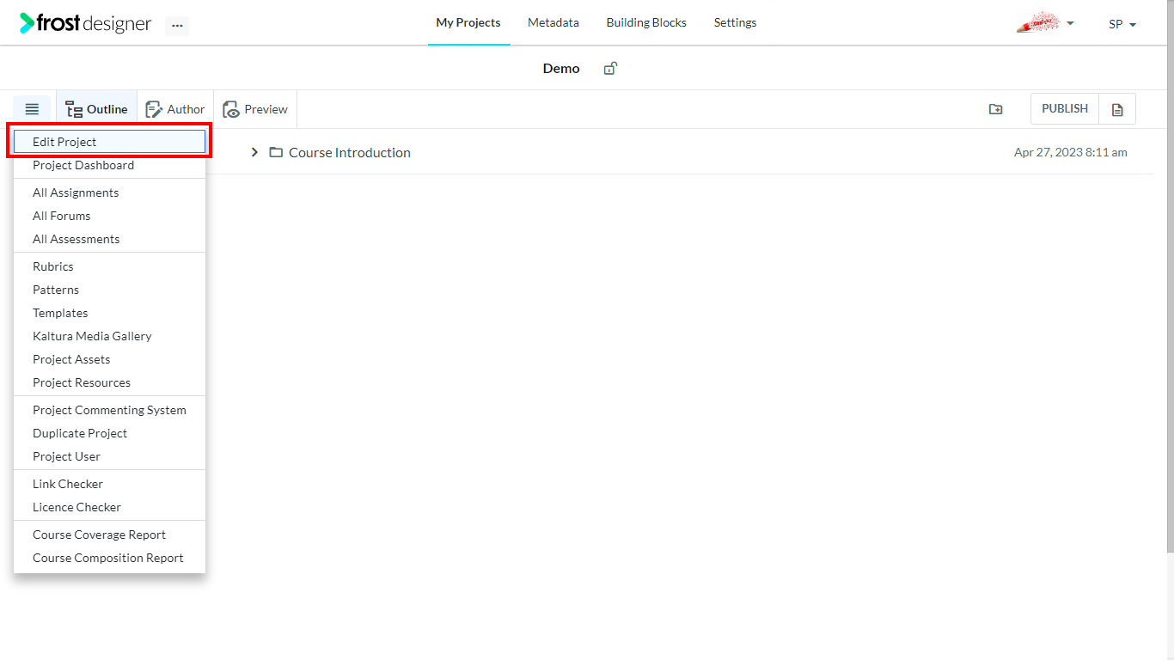Open the SP user account dropdown
Image resolution: width=1174 pixels, height=660 pixels.
(1122, 24)
